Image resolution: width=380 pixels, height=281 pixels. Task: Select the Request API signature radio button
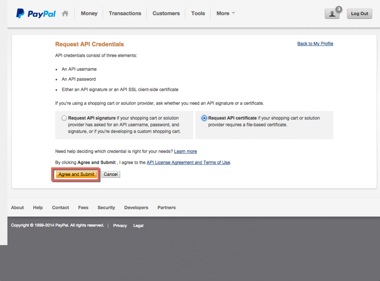(x=64, y=118)
